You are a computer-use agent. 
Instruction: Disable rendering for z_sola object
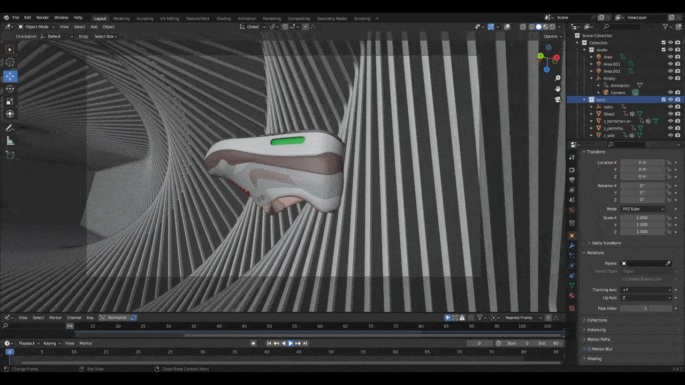tap(678, 135)
